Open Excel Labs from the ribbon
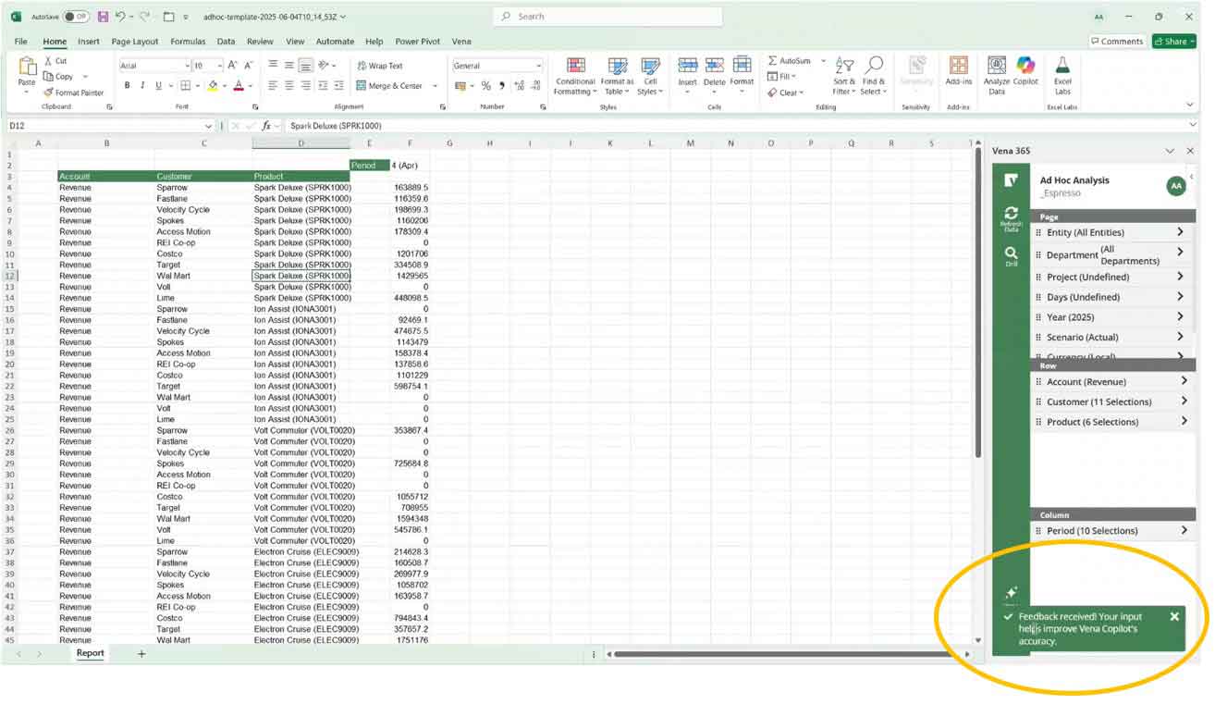The image size is (1215, 704). tap(1062, 67)
